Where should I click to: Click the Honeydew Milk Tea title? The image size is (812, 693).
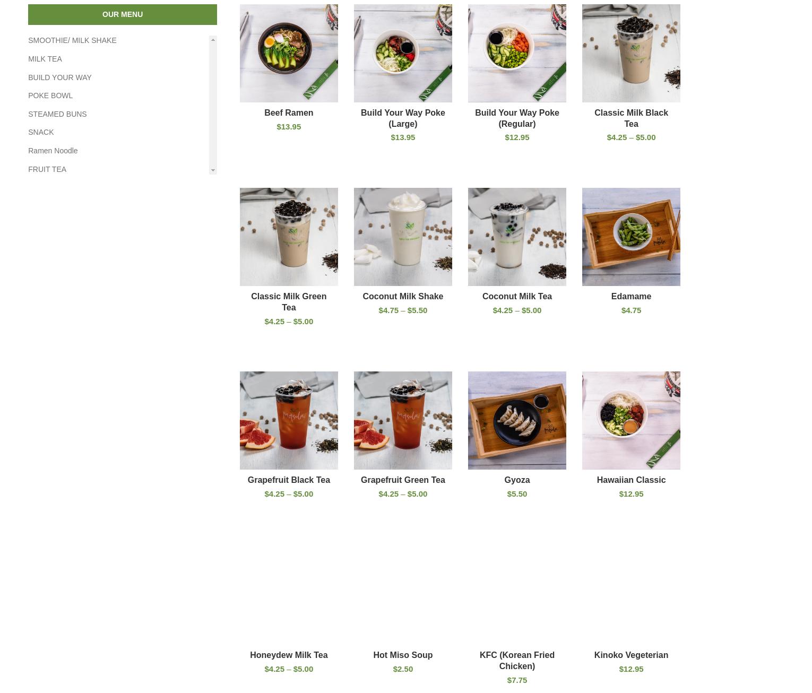point(289,655)
